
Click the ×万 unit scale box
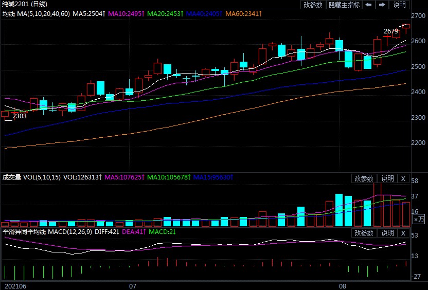coord(419,220)
